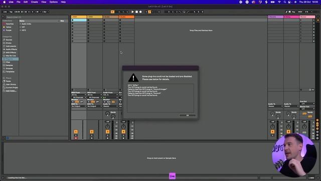Hit the Stop button in transport
321x181 pixels.
pos(136,12)
